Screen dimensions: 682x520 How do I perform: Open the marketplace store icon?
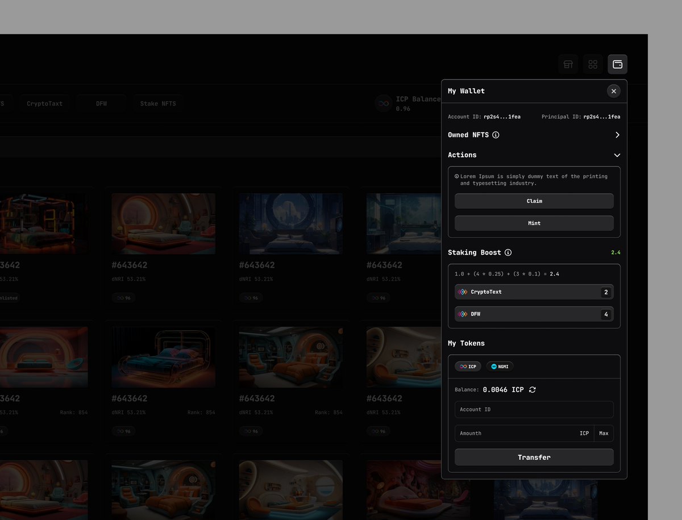567,64
